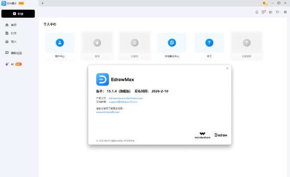Open the edrawmax.wondershare.com product link
Screen dimensions: 290x177
tap(125, 98)
